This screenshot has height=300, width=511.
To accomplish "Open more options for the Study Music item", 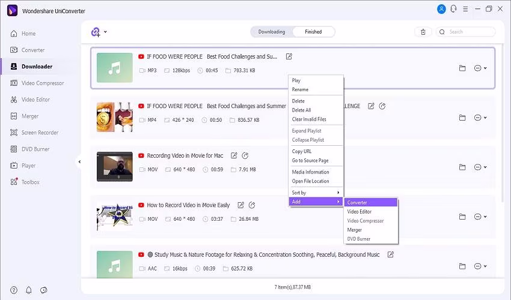I will (480, 266).
